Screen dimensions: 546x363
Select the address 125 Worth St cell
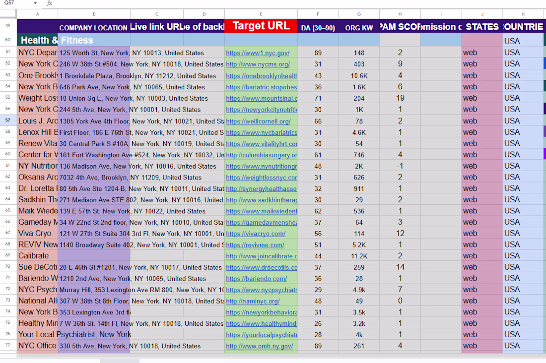(94, 53)
